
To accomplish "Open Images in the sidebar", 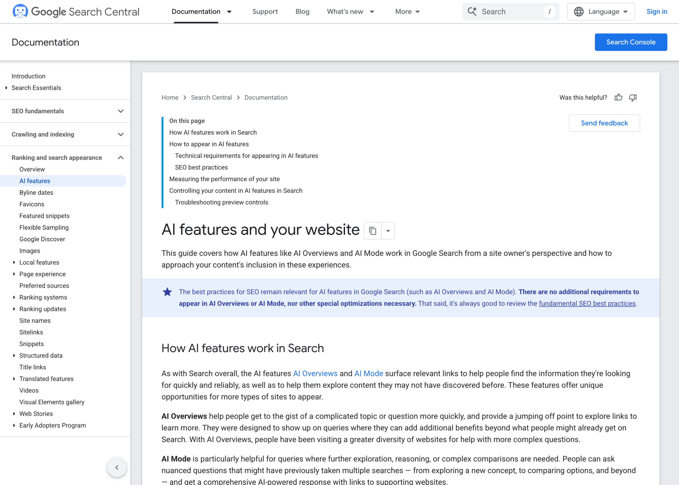I will 30,251.
